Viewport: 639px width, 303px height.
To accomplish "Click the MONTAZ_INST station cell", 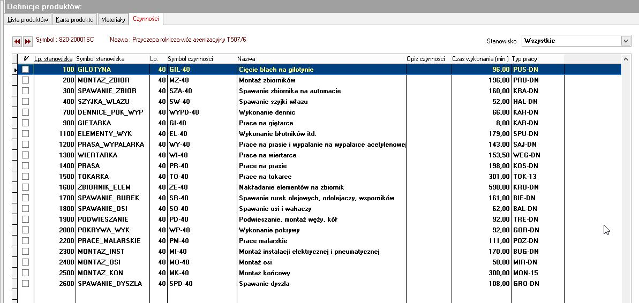I will pos(112,251).
